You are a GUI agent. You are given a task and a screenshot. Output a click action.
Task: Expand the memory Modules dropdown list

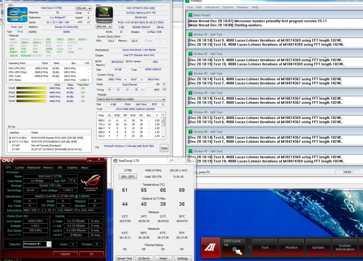pyautogui.click(x=131, y=99)
